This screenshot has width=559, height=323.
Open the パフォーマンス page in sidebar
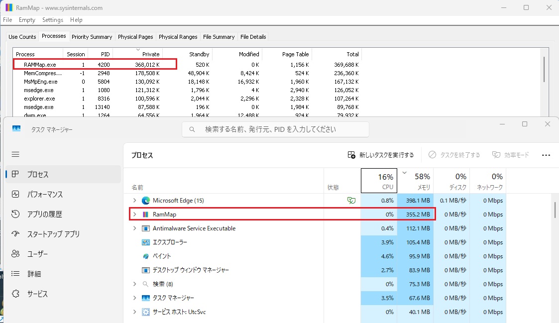(x=63, y=194)
